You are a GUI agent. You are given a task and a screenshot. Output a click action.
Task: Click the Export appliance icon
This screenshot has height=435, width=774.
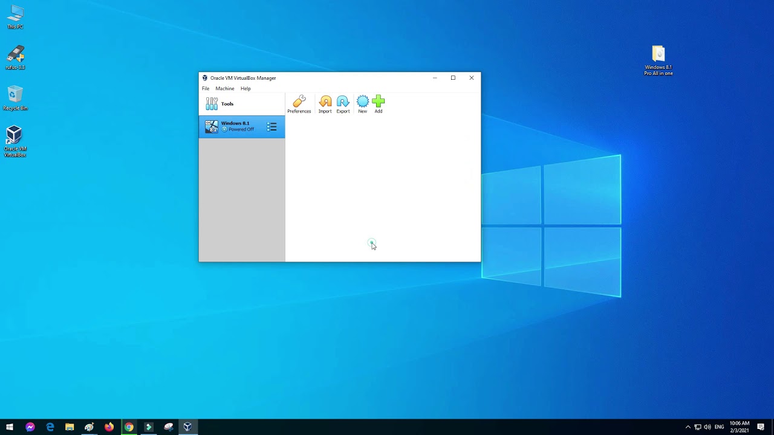(343, 105)
